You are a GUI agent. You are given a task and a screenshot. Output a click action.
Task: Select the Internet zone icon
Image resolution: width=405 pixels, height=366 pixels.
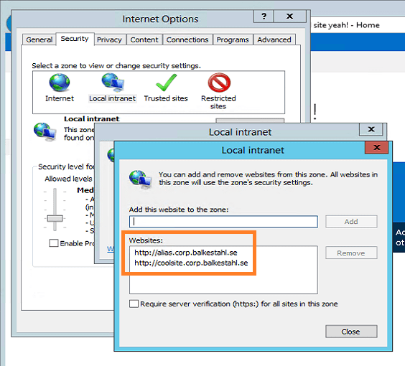[x=60, y=83]
